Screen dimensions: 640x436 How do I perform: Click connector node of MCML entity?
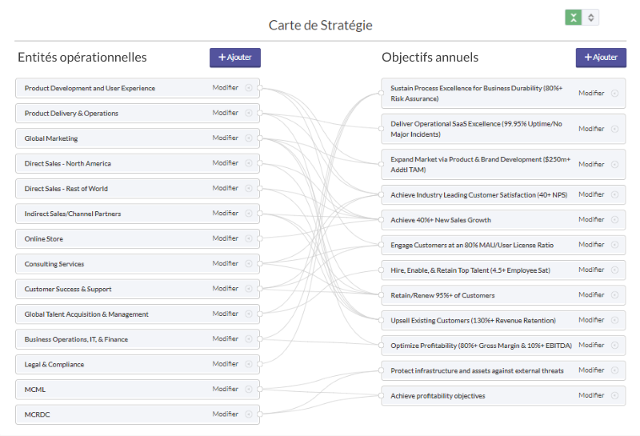click(260, 390)
